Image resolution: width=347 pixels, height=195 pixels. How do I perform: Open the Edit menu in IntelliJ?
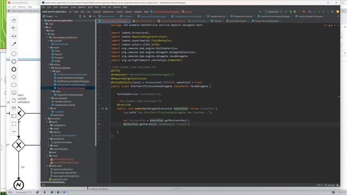tap(49, 7)
